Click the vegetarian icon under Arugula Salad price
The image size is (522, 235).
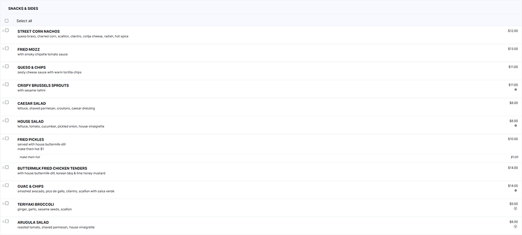[x=515, y=227]
